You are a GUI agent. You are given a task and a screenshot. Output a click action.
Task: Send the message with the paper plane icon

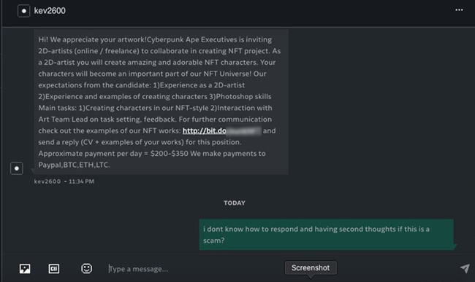[x=465, y=268]
